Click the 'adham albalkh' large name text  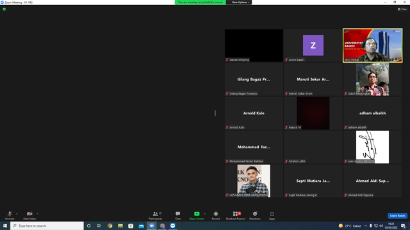tap(372, 113)
